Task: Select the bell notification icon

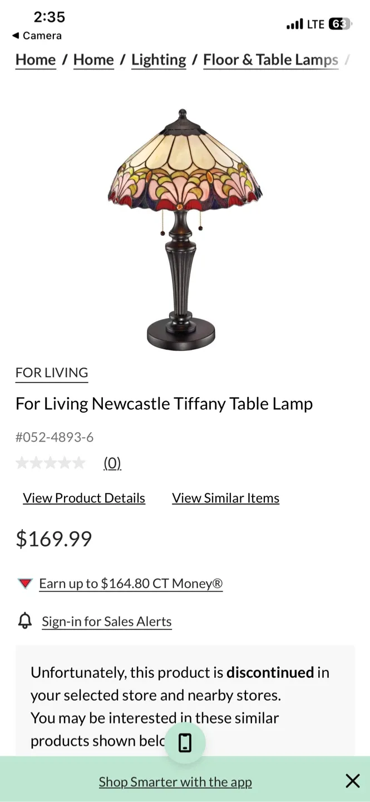Action: pyautogui.click(x=24, y=621)
